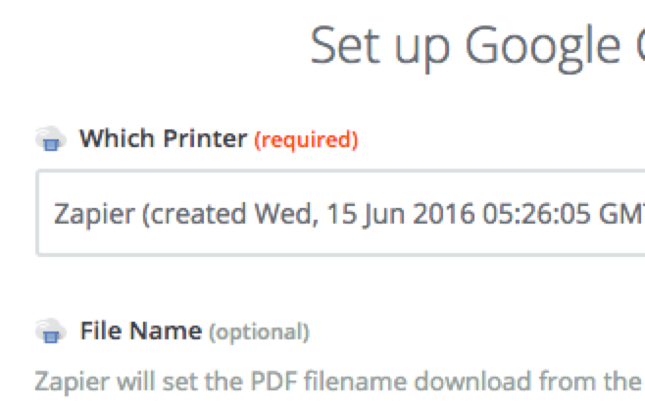Click the word PDF in the help text

(273, 381)
